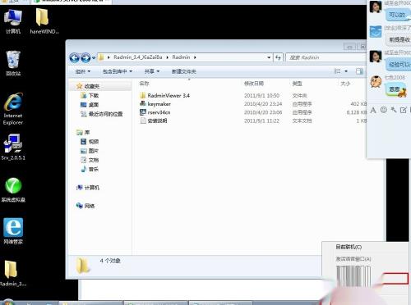Sort by 大小 column header

[345, 84]
